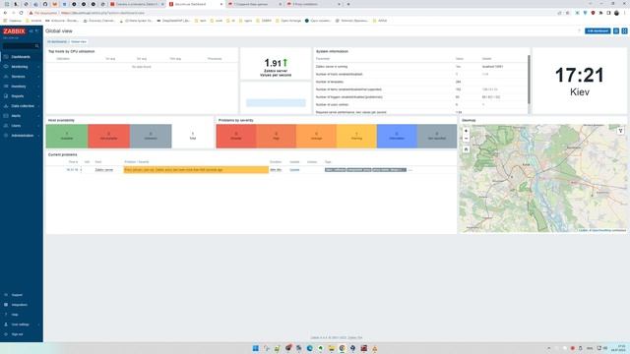Expand the Inventory menu section
This screenshot has height=354, width=630.
(21, 87)
